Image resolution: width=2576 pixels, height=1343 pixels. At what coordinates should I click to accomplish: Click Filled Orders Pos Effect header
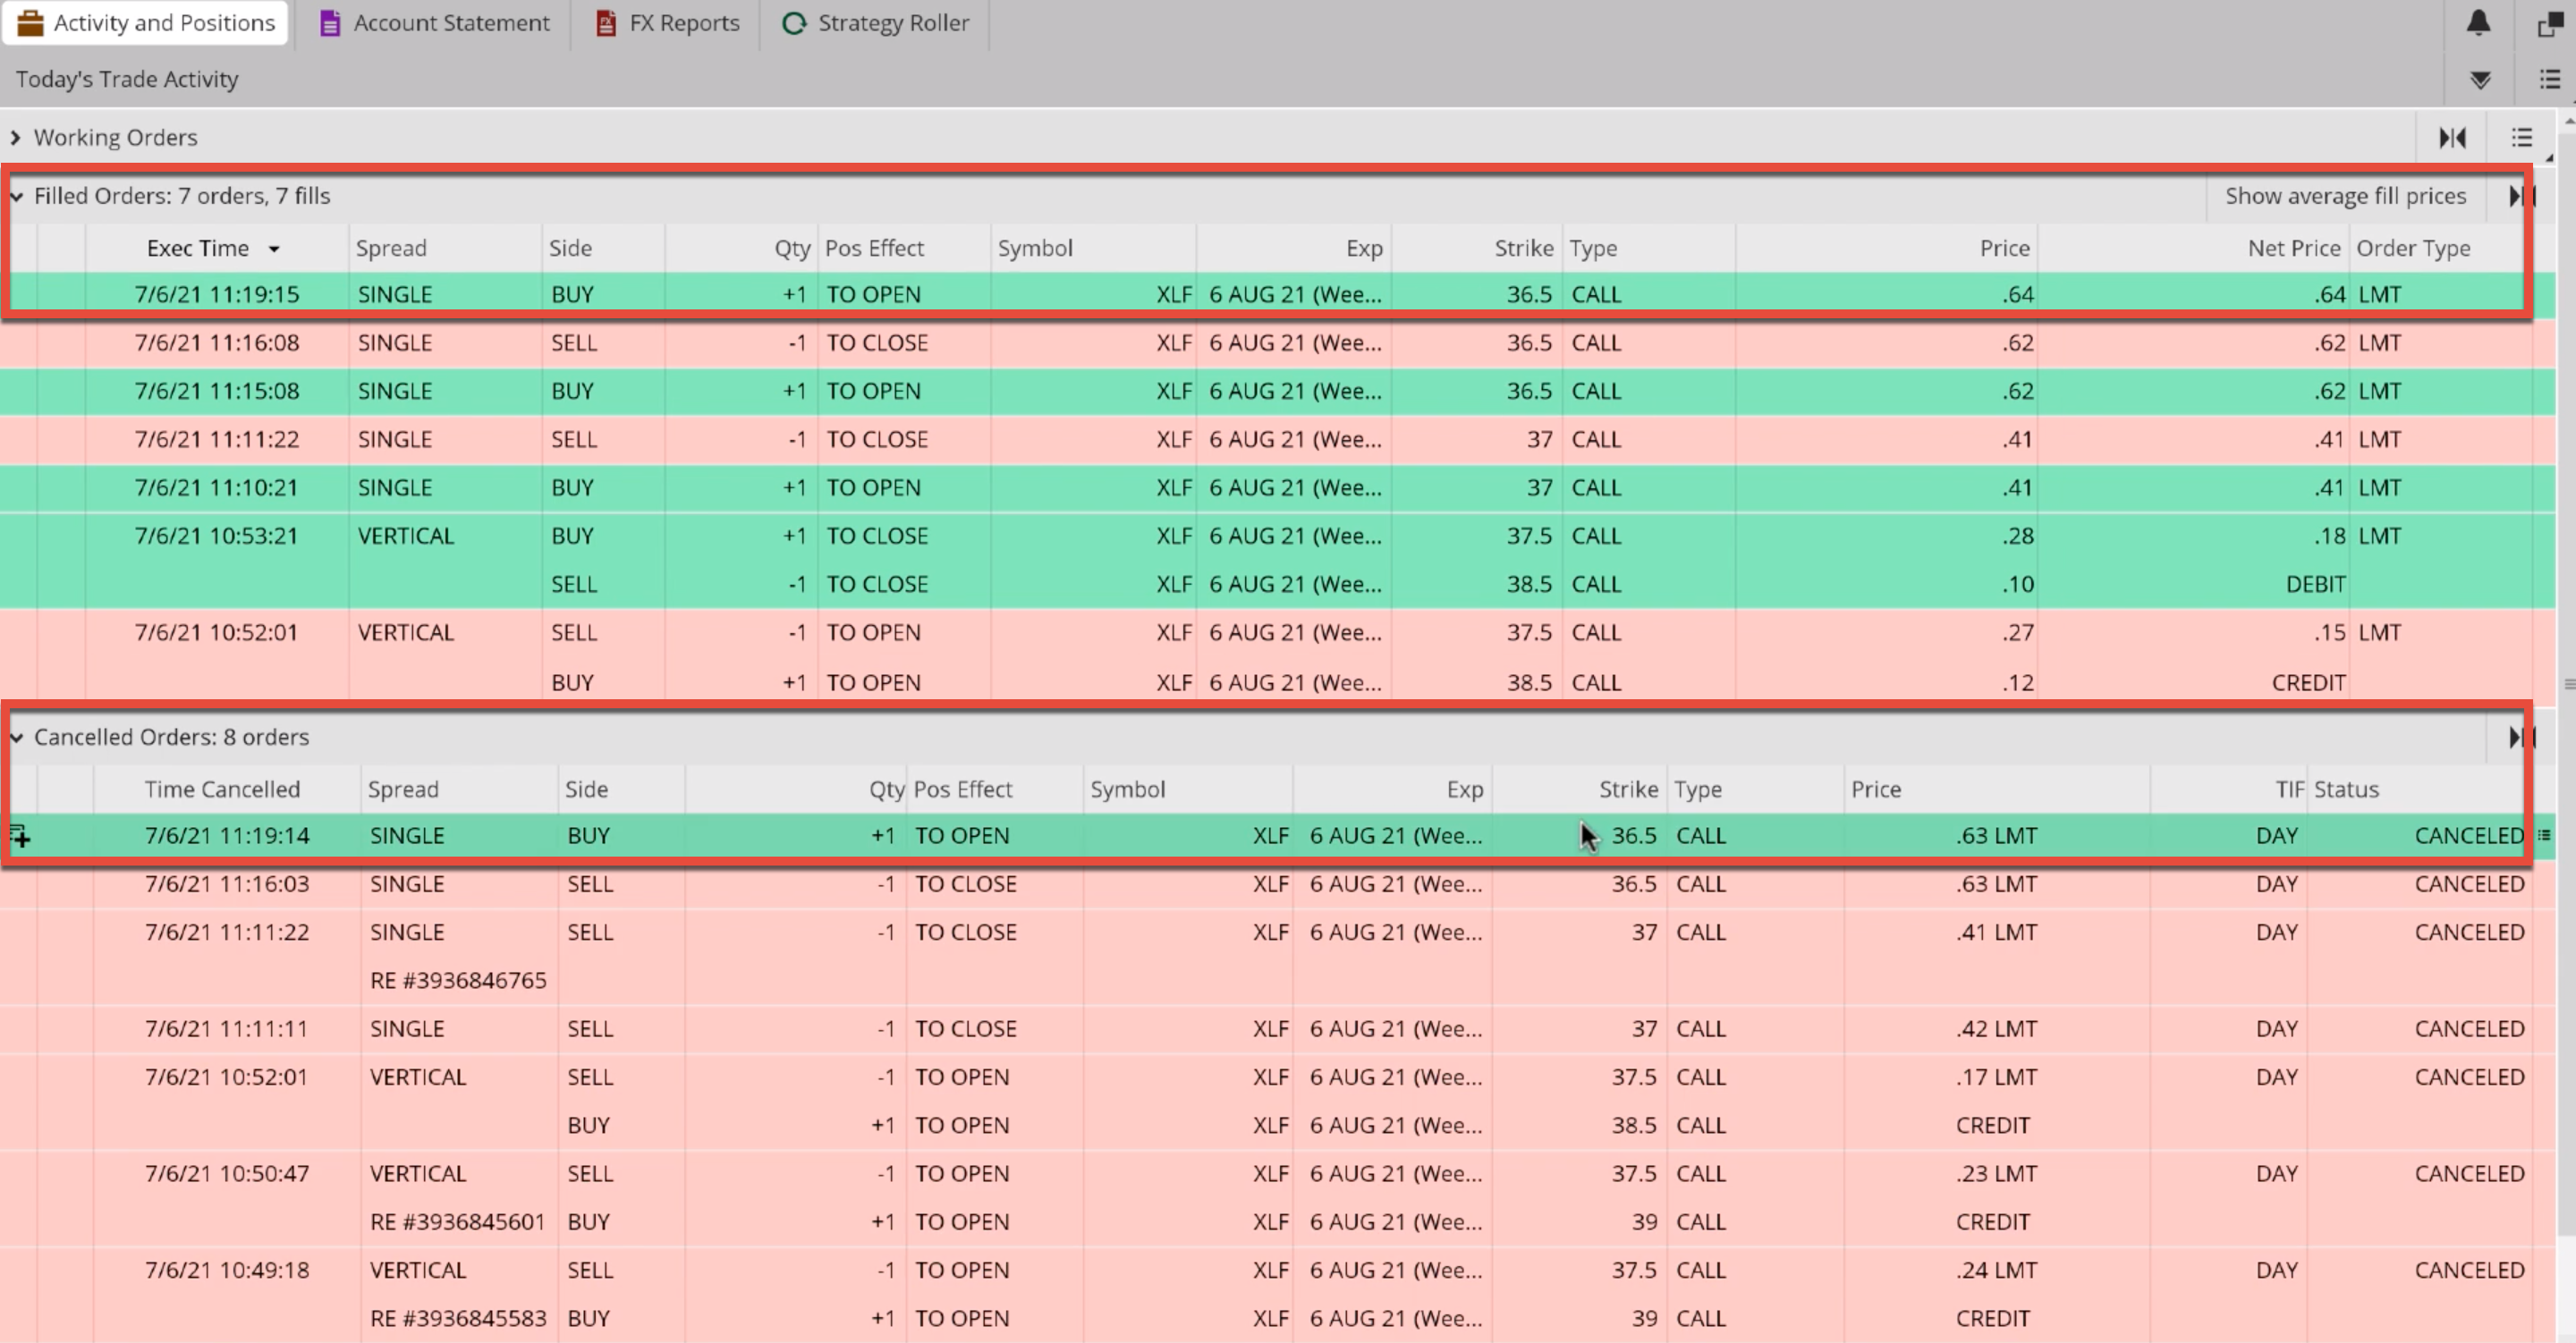873,248
